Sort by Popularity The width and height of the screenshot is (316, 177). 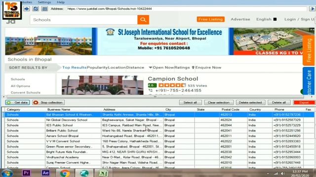tap(97, 68)
